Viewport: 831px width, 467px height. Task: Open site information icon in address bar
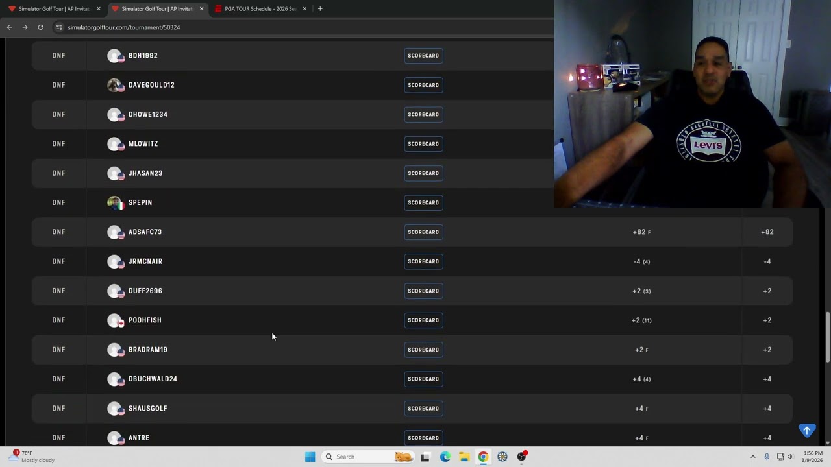tap(59, 27)
